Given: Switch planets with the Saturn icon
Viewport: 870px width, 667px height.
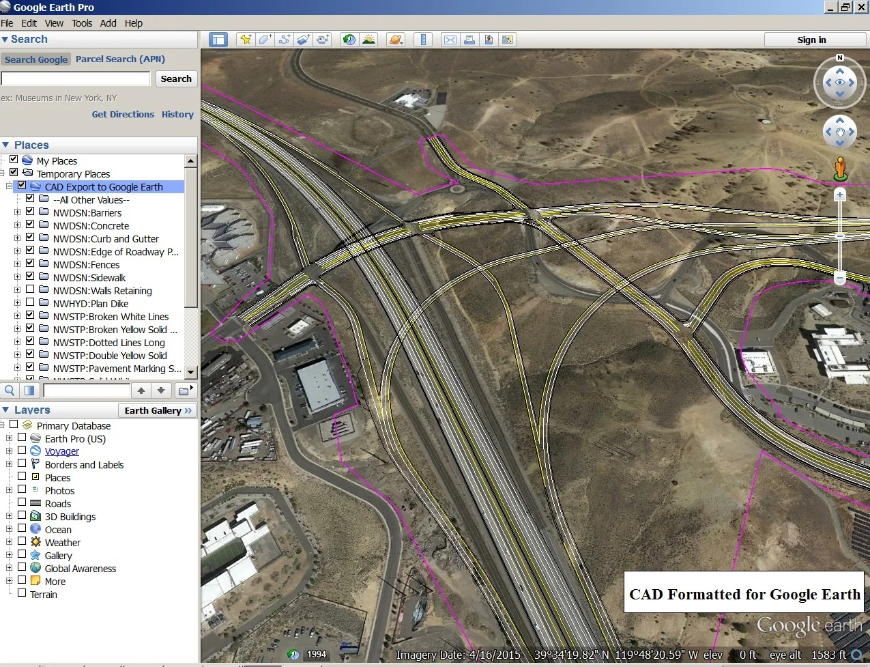Looking at the screenshot, I should (395, 40).
